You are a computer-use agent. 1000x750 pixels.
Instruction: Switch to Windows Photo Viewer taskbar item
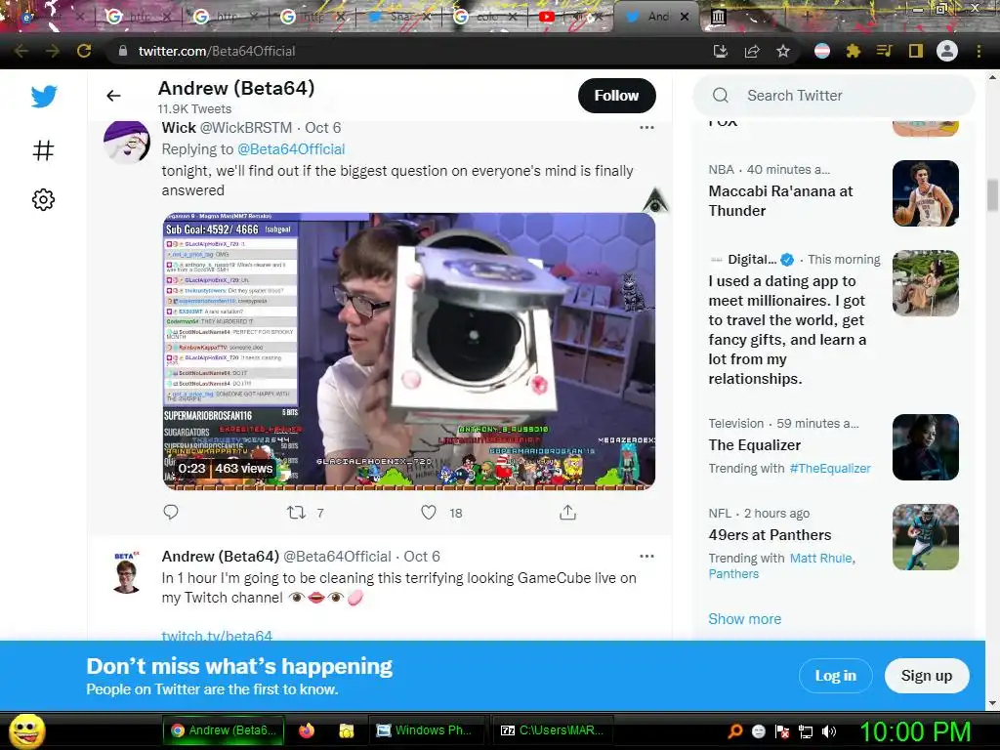(426, 730)
